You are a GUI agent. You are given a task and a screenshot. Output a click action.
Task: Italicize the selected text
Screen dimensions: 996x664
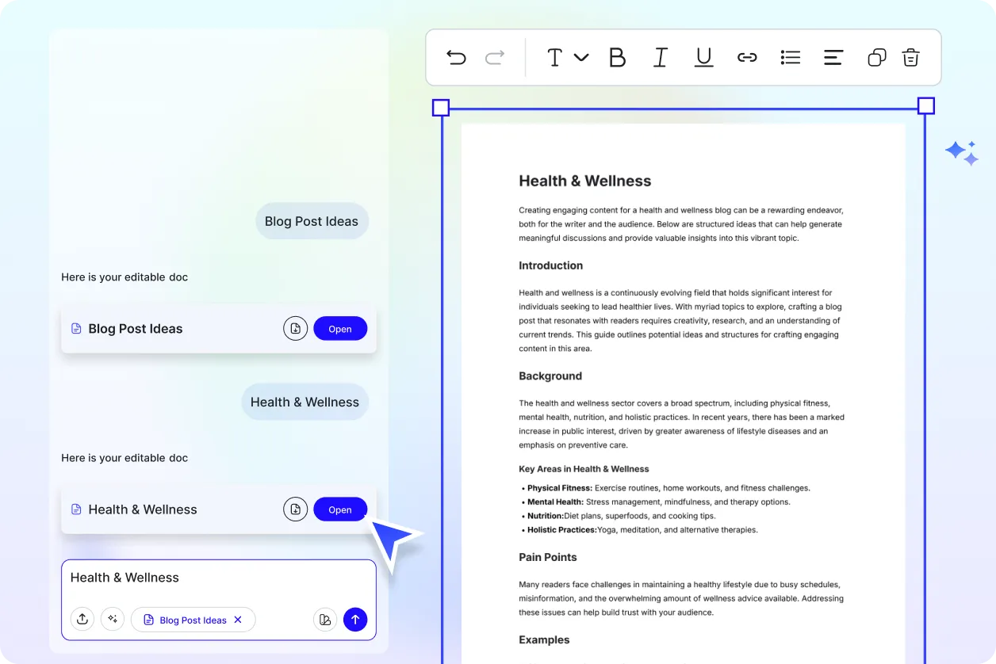(x=661, y=57)
